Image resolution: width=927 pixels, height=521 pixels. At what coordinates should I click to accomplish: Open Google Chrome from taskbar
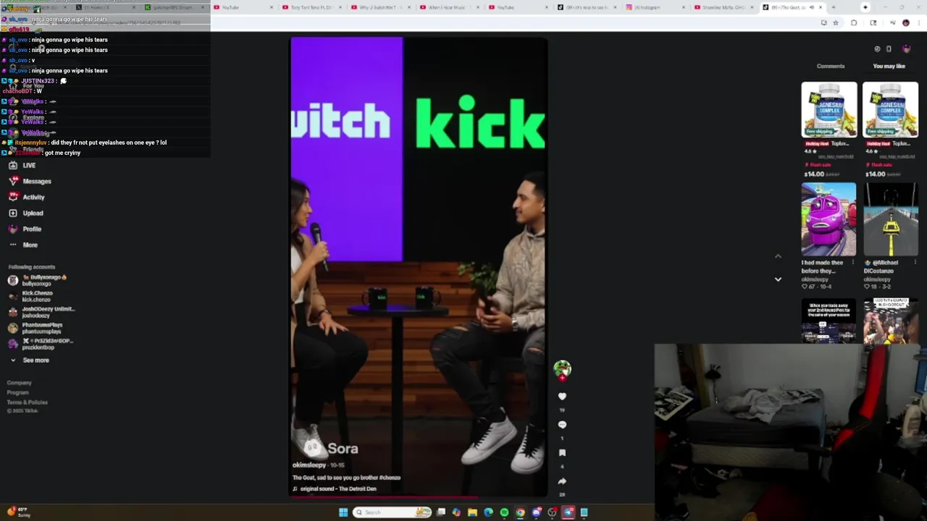tap(520, 512)
